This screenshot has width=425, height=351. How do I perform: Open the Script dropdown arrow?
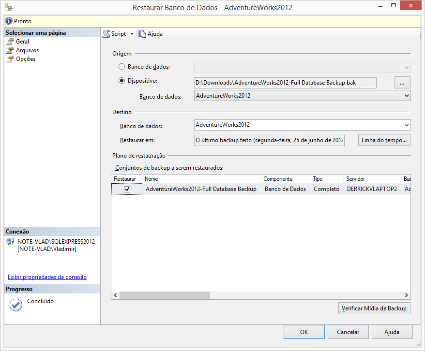[132, 34]
